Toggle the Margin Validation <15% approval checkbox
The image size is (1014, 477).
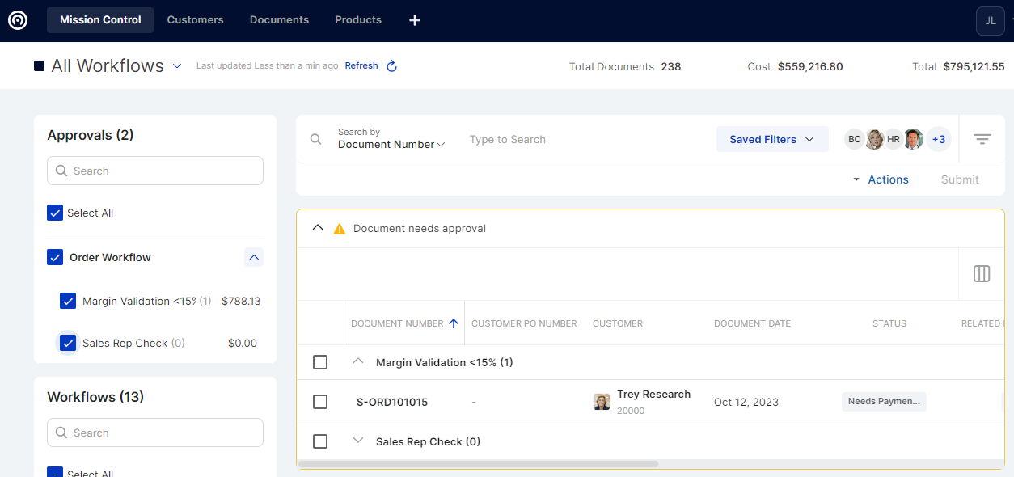point(68,301)
